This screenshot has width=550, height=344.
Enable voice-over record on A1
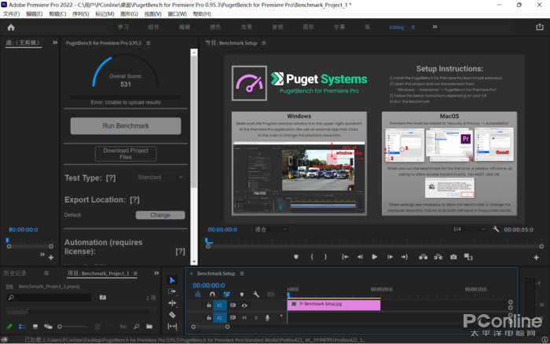click(267, 318)
